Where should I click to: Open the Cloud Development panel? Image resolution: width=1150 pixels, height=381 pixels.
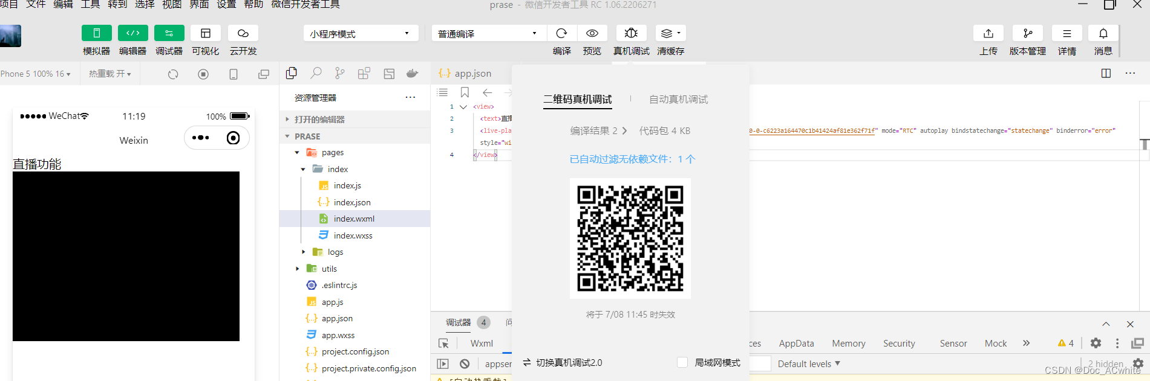(243, 33)
